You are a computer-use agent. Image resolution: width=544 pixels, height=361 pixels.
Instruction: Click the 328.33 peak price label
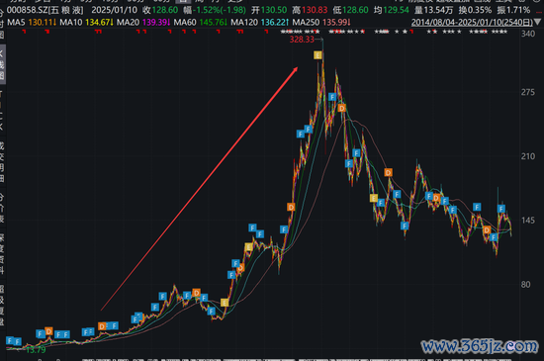click(x=302, y=40)
